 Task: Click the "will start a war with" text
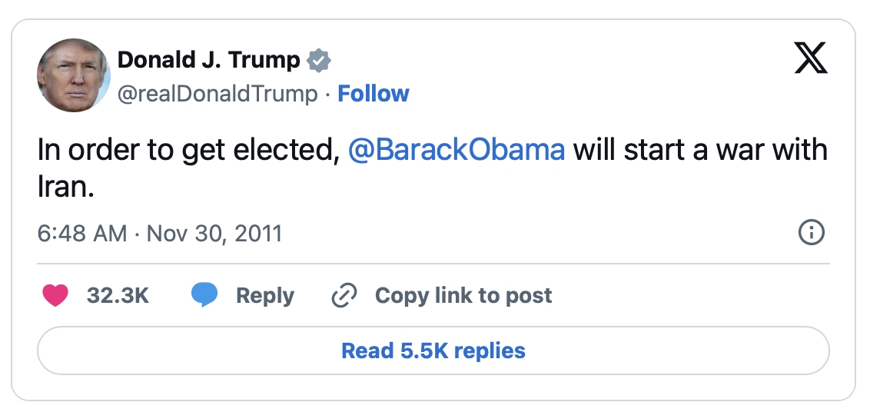point(700,149)
